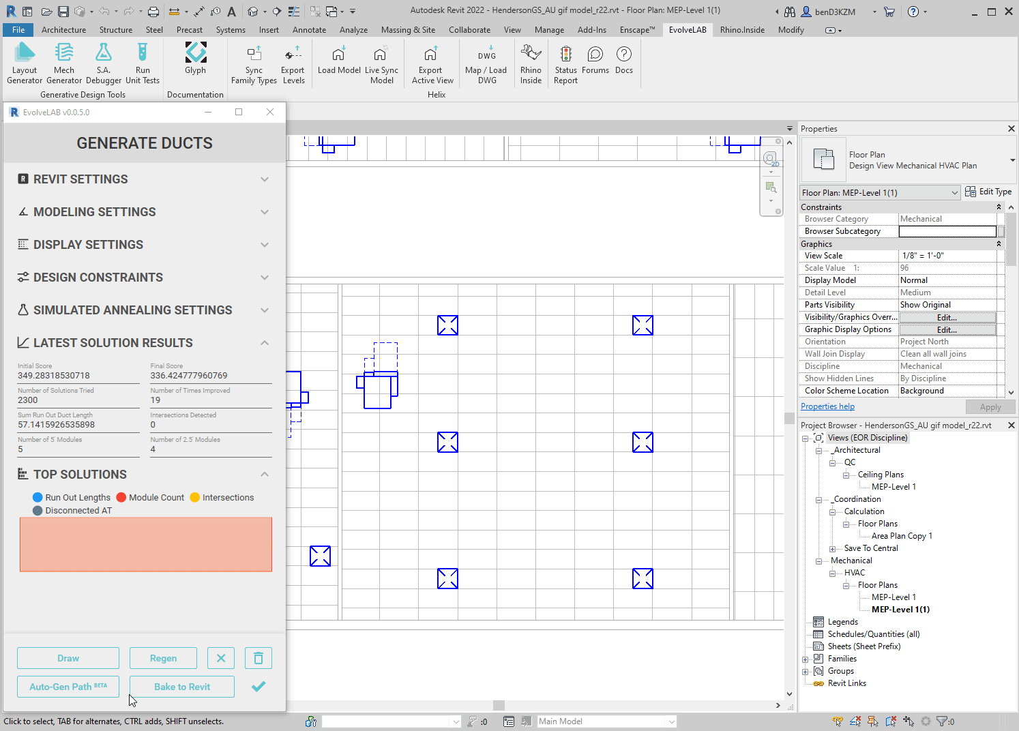Click the Revit help question icon
This screenshot has width=1019, height=731.
(913, 12)
